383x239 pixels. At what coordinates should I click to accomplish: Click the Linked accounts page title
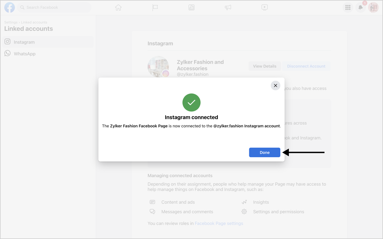click(x=28, y=29)
